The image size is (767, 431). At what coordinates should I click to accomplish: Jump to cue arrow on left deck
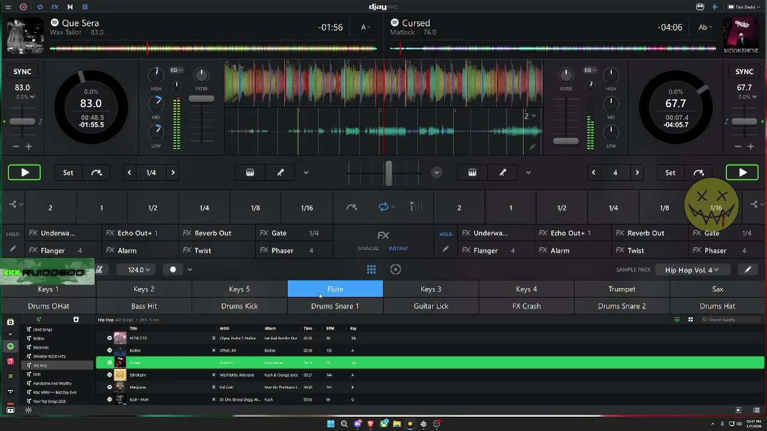[x=96, y=172]
